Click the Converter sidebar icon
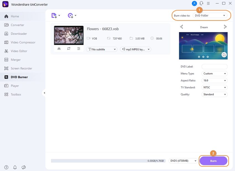This screenshot has width=235, height=171. tap(6, 25)
